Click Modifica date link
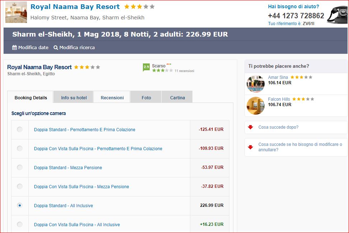This screenshot has width=349, height=233. [33, 48]
